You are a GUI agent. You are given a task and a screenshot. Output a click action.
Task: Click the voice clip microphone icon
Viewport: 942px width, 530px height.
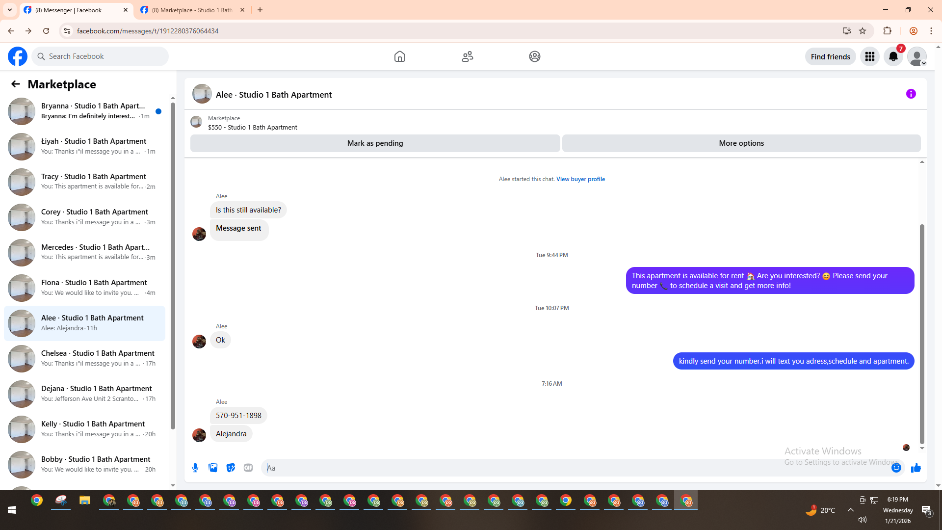[195, 468]
